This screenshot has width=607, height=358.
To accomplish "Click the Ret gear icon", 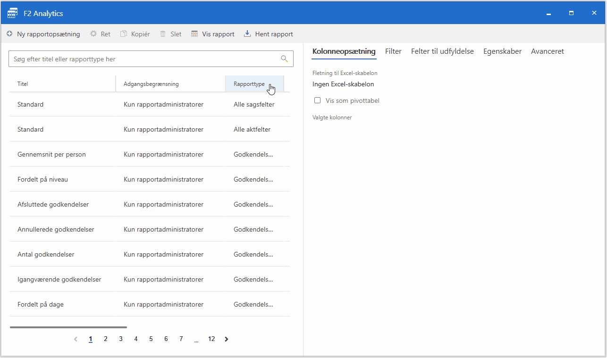I will pos(93,34).
